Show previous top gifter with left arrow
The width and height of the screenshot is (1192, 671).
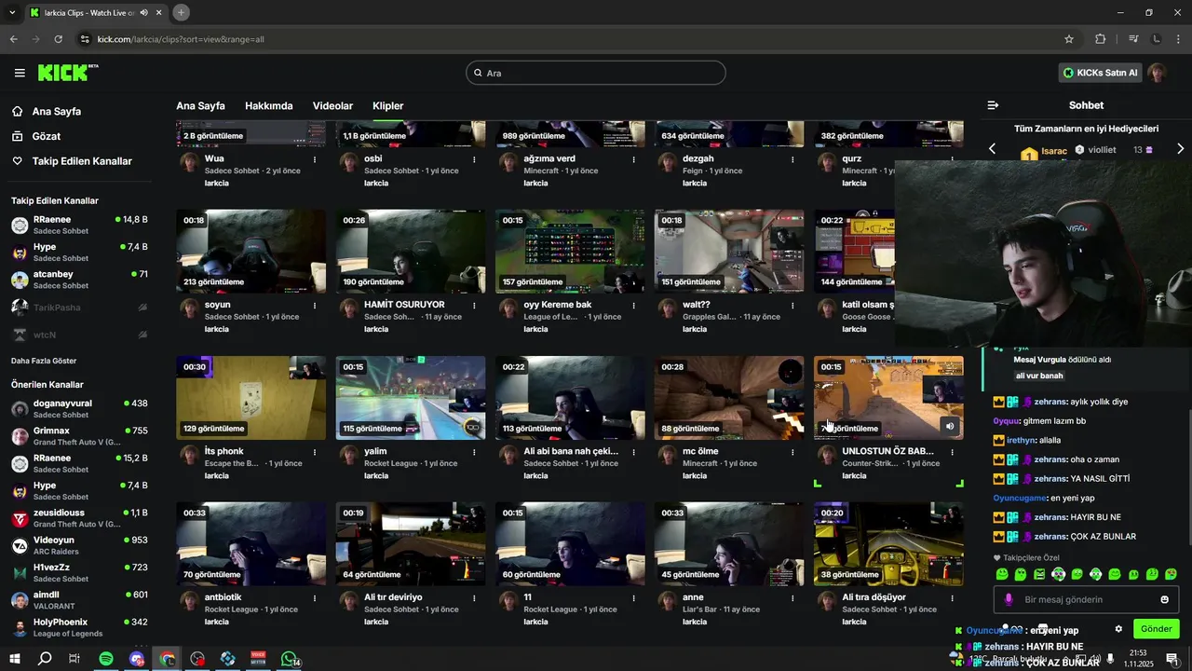click(x=992, y=149)
